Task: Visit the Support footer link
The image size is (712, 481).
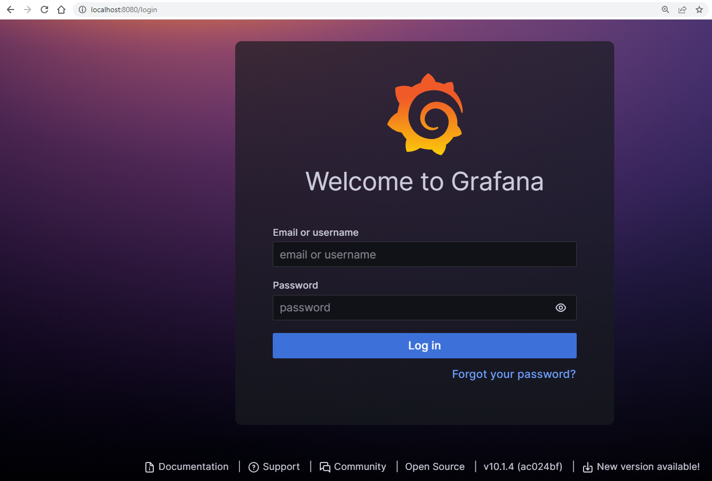Action: (274, 467)
